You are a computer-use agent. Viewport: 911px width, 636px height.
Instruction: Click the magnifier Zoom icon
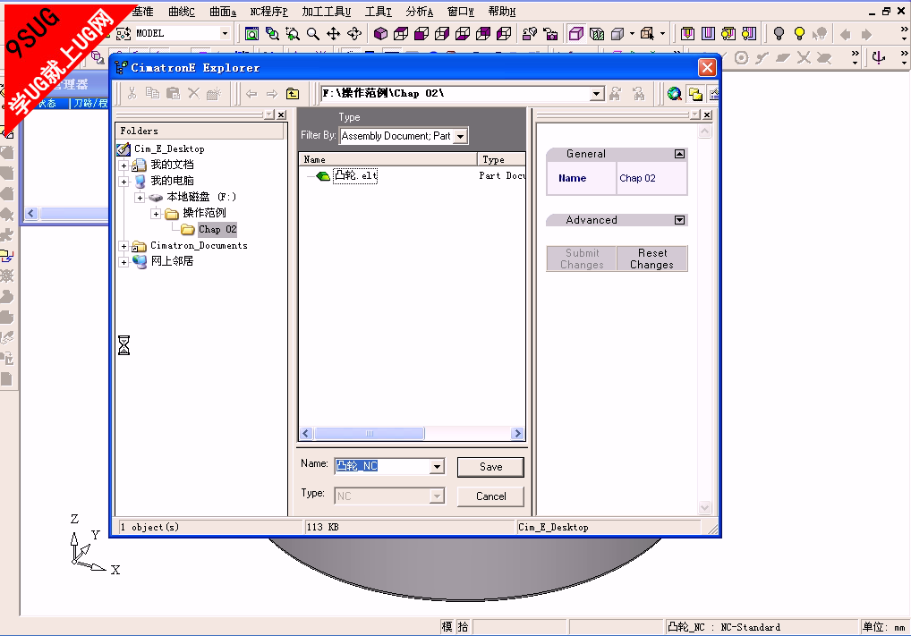313,34
